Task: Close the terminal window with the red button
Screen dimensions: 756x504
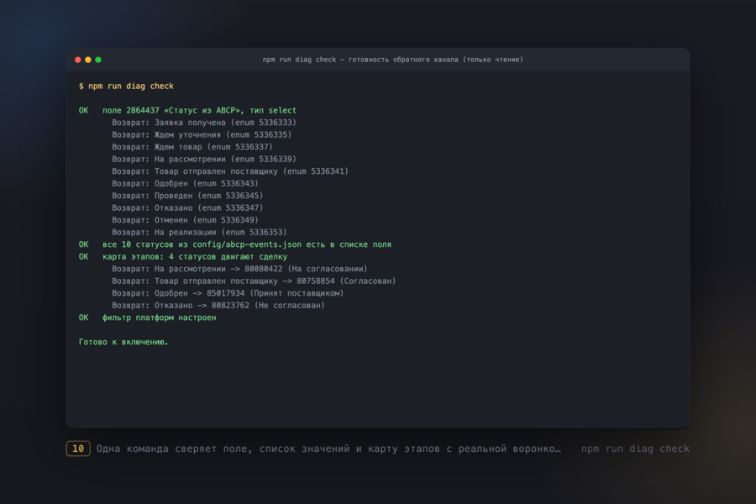Action: pos(77,60)
